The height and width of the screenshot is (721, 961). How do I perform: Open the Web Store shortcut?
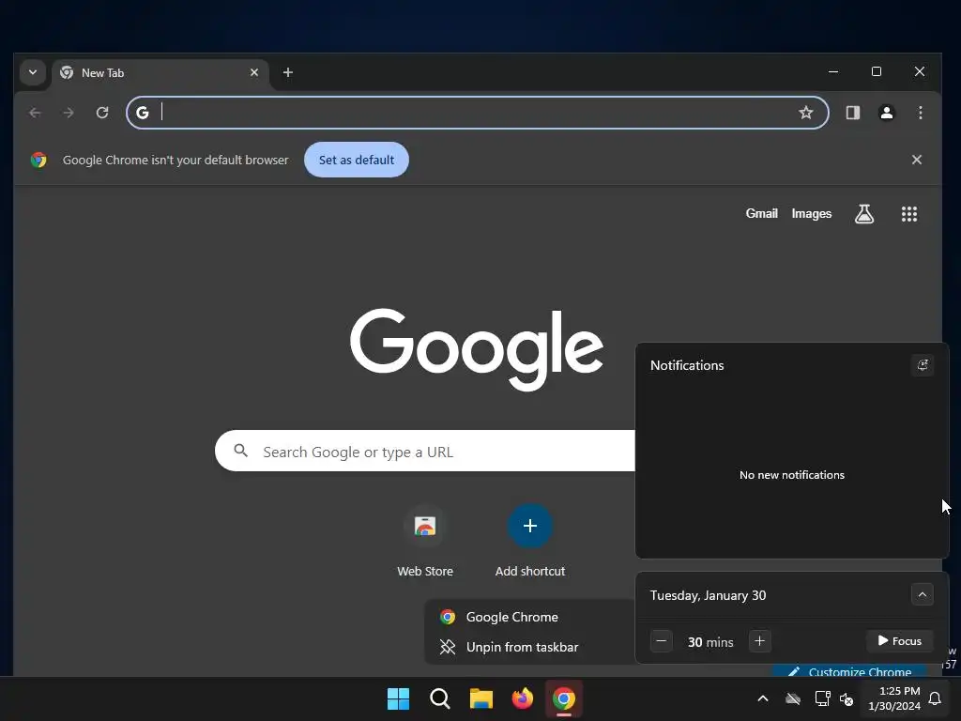tap(425, 542)
